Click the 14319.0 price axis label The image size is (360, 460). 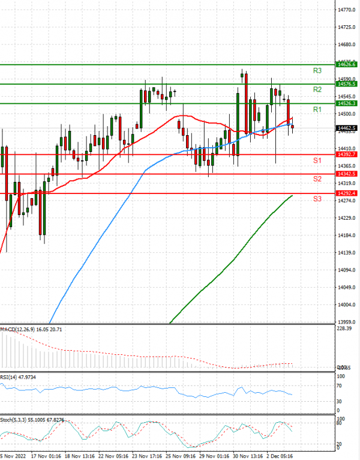347,183
